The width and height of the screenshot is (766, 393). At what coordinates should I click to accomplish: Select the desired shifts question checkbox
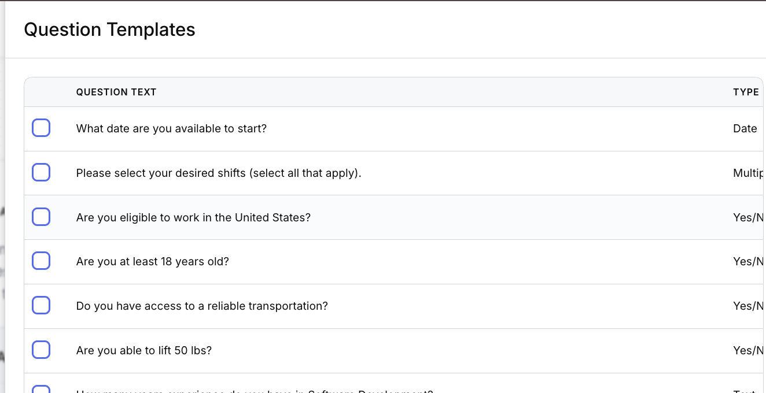pos(41,172)
